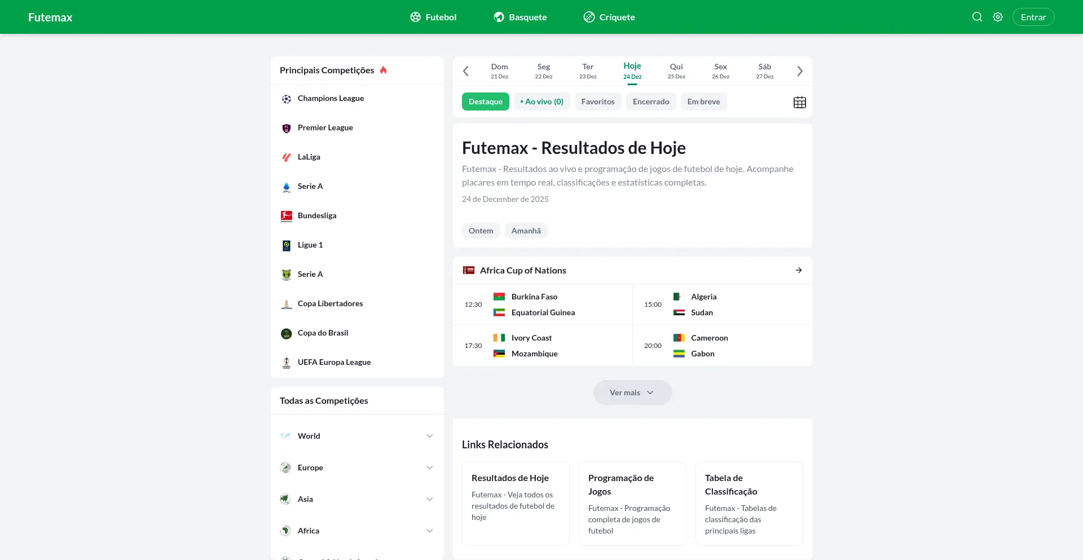Viewport: 1083px width, 560px height.
Task: Switch to the Basquete tab
Action: [x=520, y=17]
